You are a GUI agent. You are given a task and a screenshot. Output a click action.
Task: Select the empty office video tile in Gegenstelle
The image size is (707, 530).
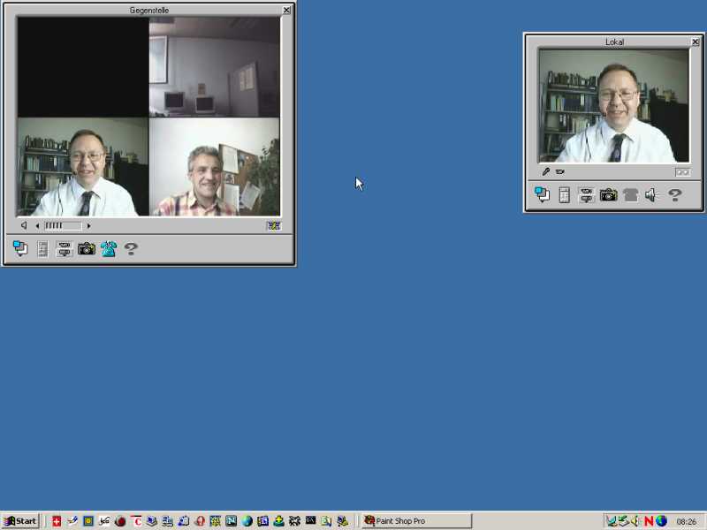214,67
